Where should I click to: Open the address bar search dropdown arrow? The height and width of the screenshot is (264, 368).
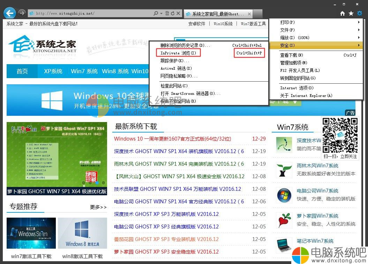(x=161, y=13)
